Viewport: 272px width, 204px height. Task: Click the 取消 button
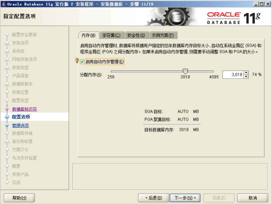(x=252, y=198)
